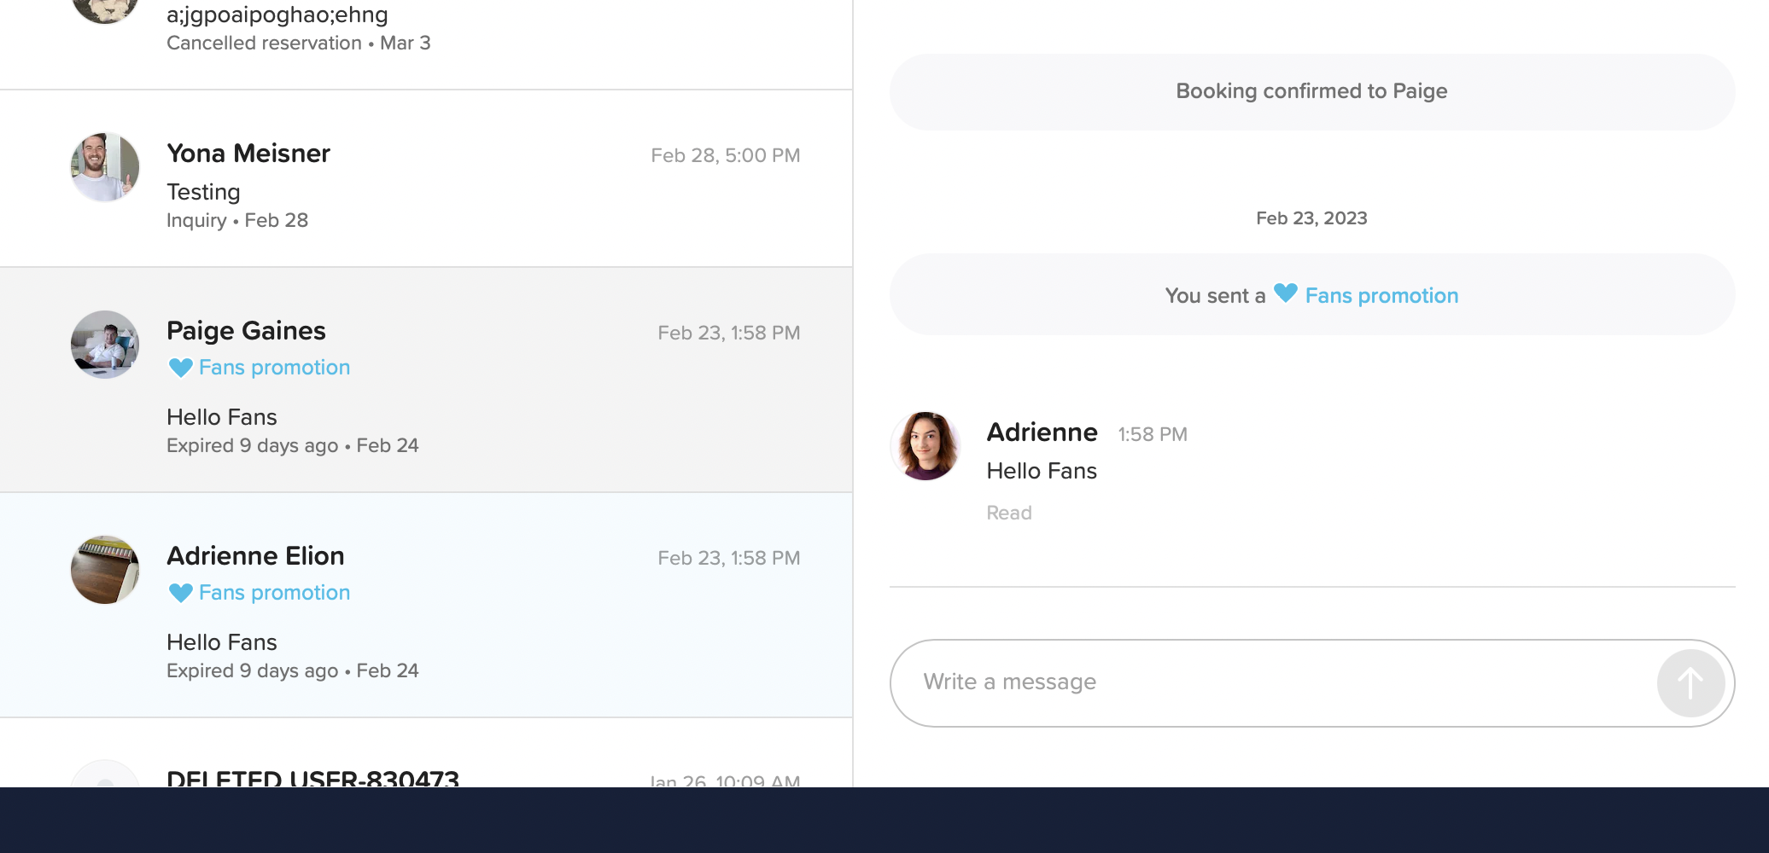Select the Paige Gaines conversation name
Image resolution: width=1769 pixels, height=853 pixels.
click(x=246, y=331)
